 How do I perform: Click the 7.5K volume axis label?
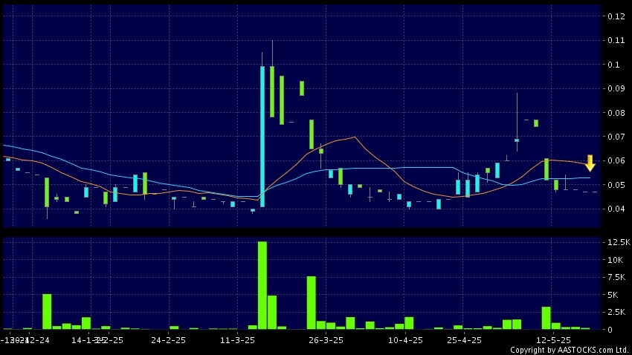point(616,277)
